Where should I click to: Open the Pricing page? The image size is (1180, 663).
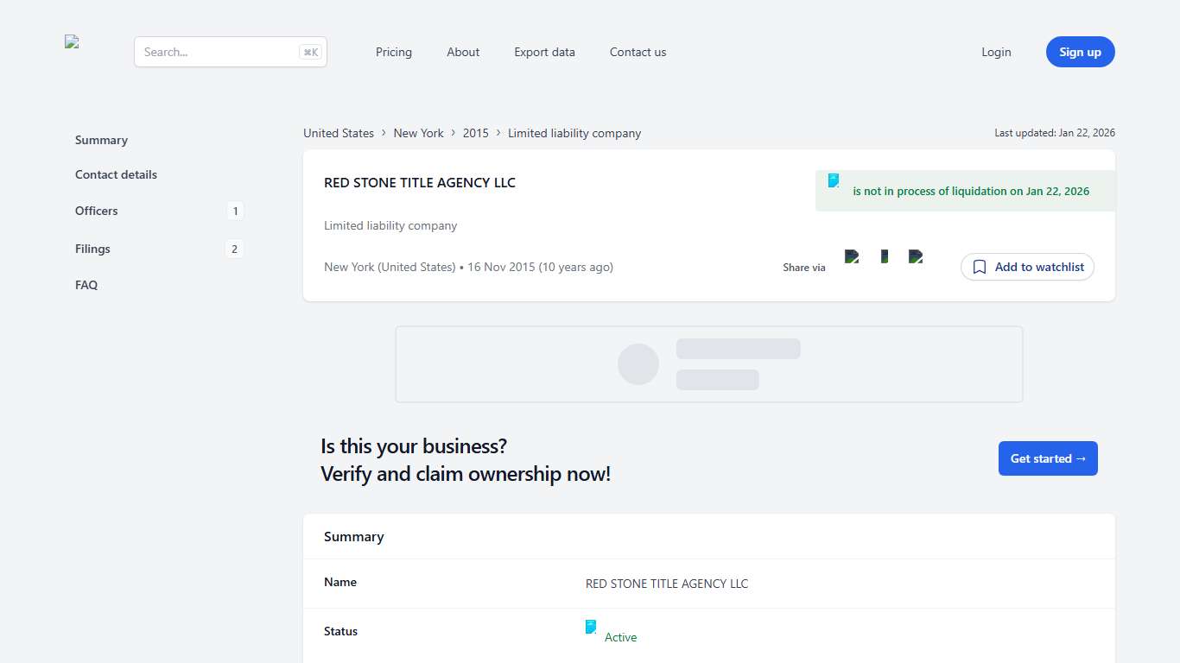(x=394, y=52)
